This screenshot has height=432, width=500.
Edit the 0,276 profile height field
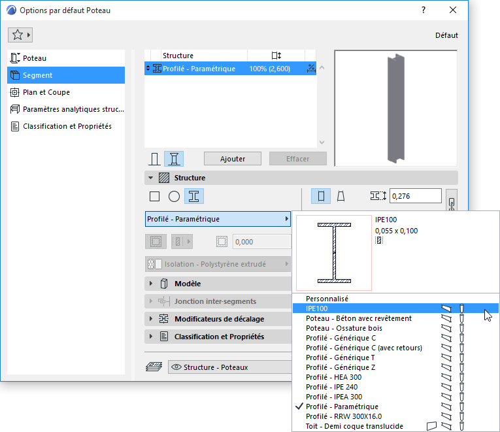[416, 196]
